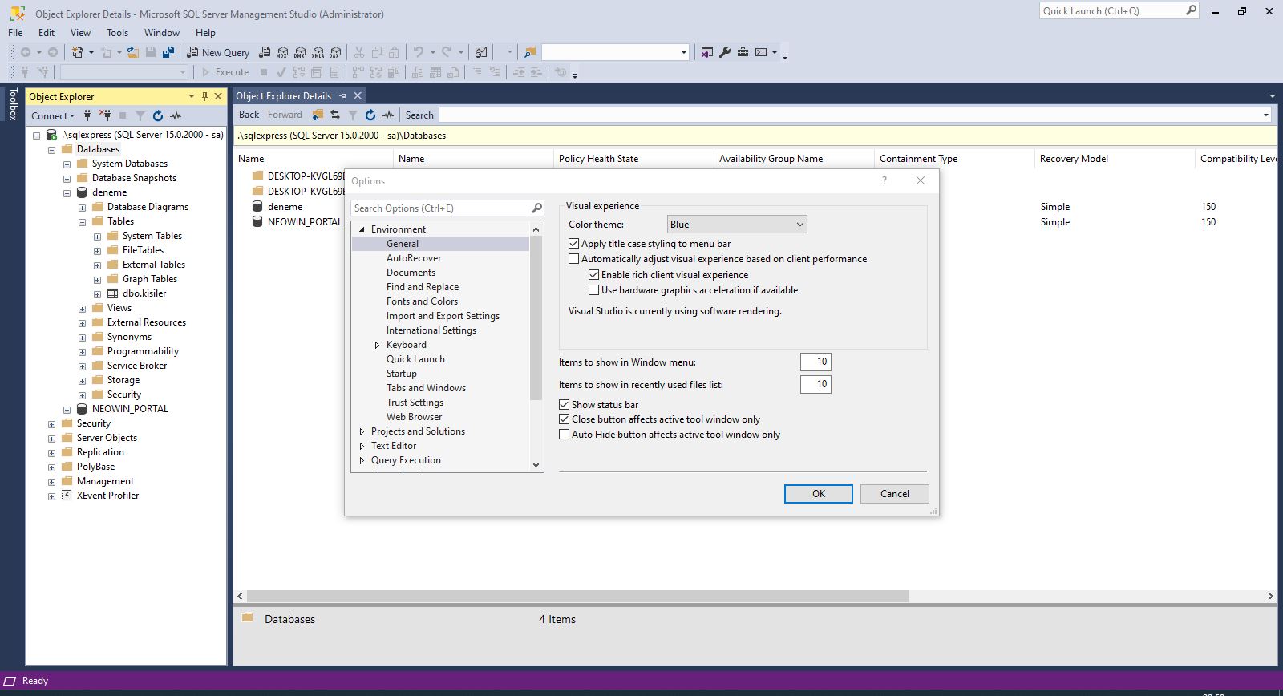Open the Edit menu

(47, 33)
